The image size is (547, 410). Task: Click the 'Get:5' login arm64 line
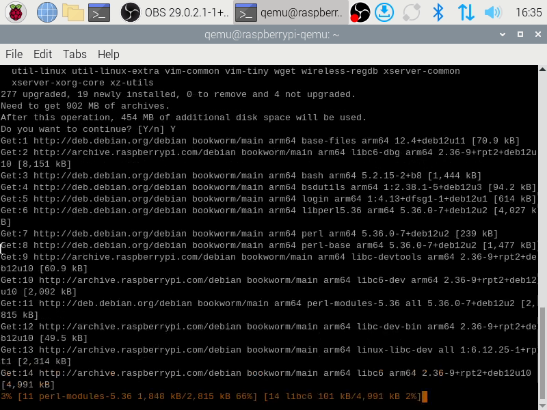coord(268,199)
